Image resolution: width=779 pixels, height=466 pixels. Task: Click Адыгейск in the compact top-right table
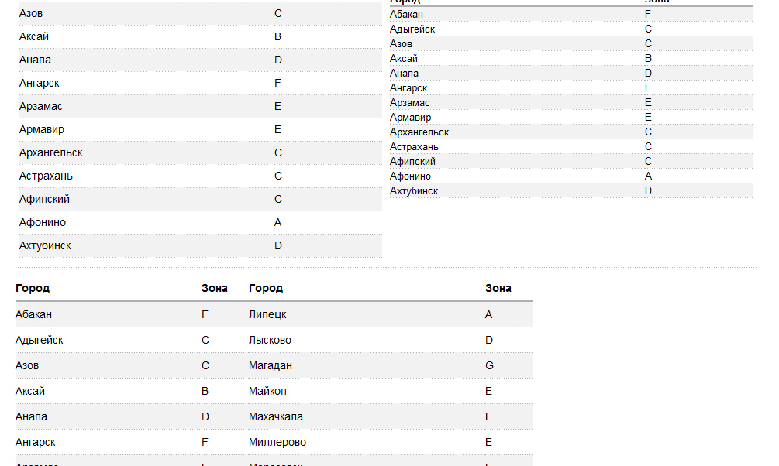point(412,29)
